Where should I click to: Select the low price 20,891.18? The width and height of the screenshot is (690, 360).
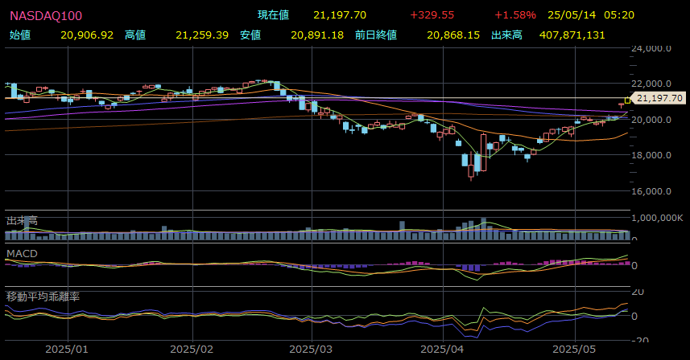[x=317, y=35]
